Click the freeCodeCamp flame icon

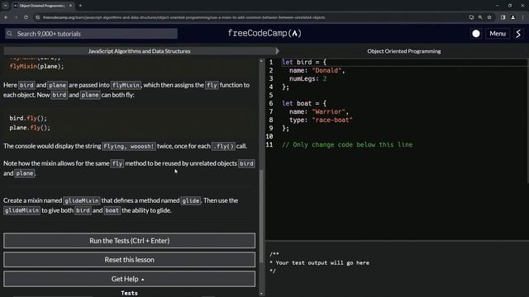click(295, 33)
